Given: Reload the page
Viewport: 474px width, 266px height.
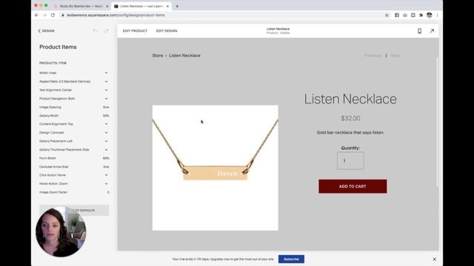Looking at the screenshot, I should click(53, 15).
